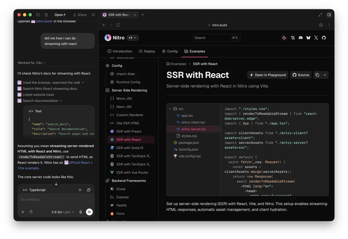The width and height of the screenshot is (348, 239).
Task: Click the microphone dictation icon
Action: point(81,212)
